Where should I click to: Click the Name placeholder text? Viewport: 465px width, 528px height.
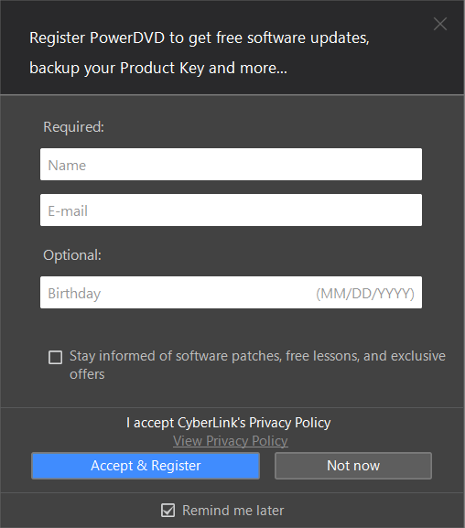point(67,166)
